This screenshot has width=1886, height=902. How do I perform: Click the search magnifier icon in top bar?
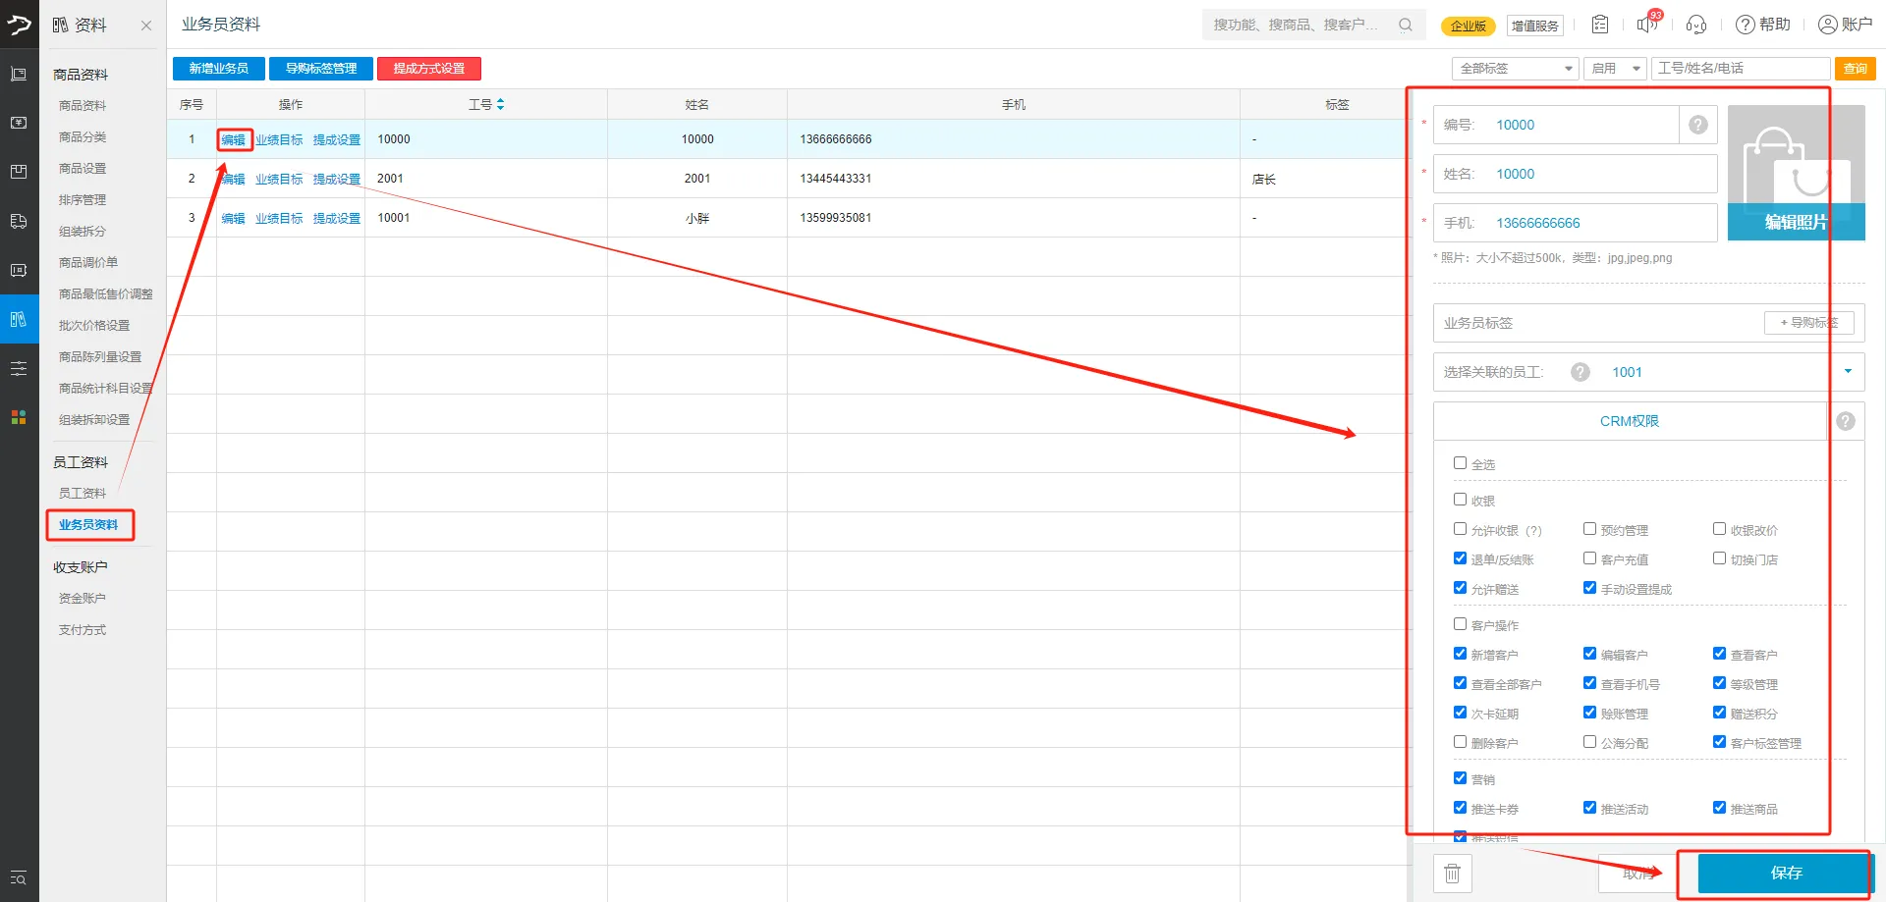[x=1406, y=25]
